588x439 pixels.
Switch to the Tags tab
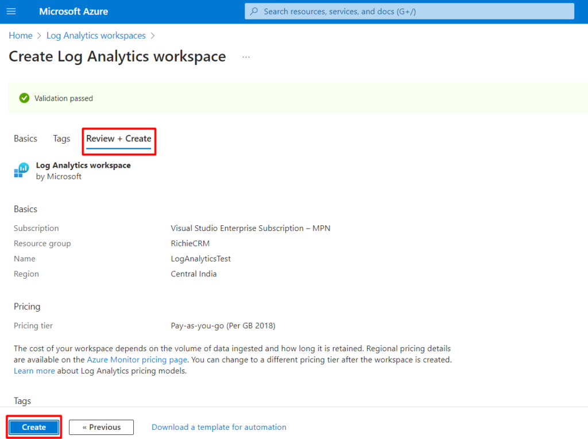[x=61, y=139]
